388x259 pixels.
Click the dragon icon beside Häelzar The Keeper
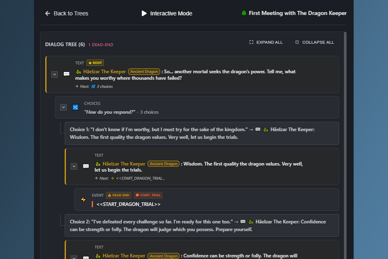pyautogui.click(x=79, y=71)
